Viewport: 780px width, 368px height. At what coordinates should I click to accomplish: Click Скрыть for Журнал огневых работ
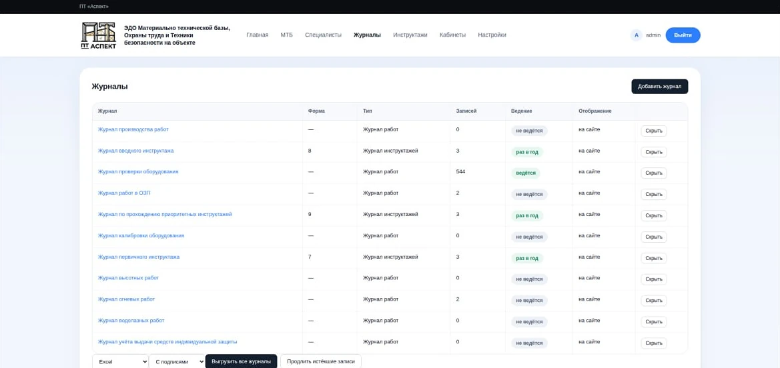[654, 301]
